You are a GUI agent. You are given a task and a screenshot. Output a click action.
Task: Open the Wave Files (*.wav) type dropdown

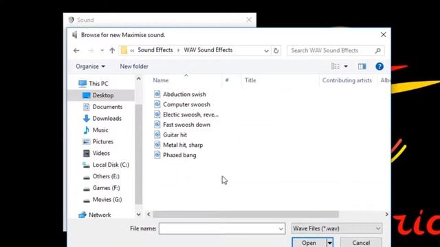(337, 228)
